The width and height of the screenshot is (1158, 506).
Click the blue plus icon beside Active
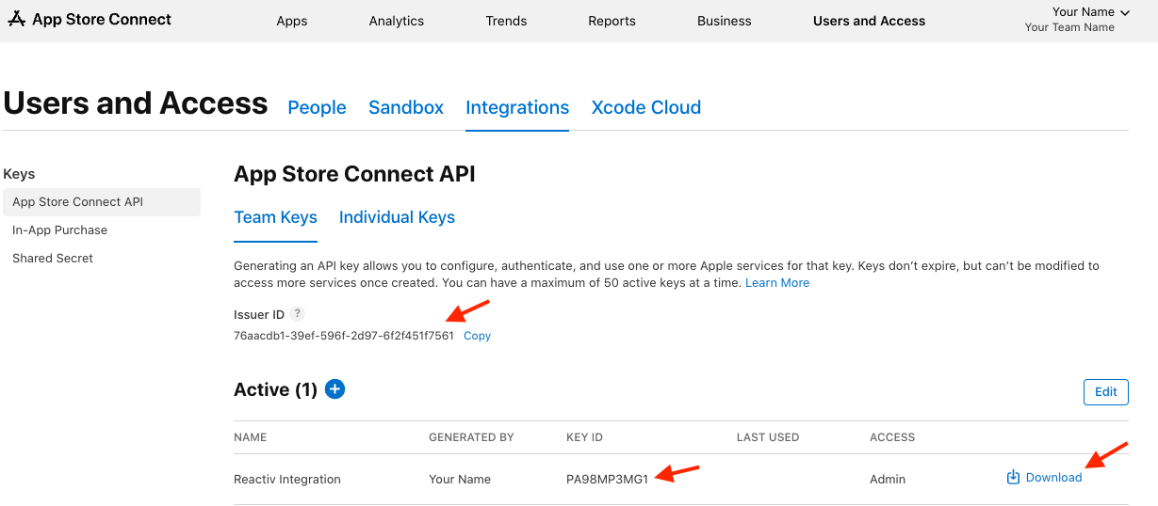(x=334, y=388)
